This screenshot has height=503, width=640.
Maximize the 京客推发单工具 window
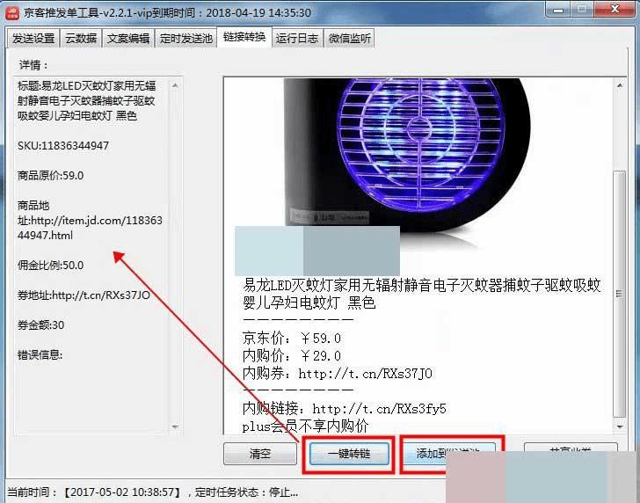coord(582,10)
